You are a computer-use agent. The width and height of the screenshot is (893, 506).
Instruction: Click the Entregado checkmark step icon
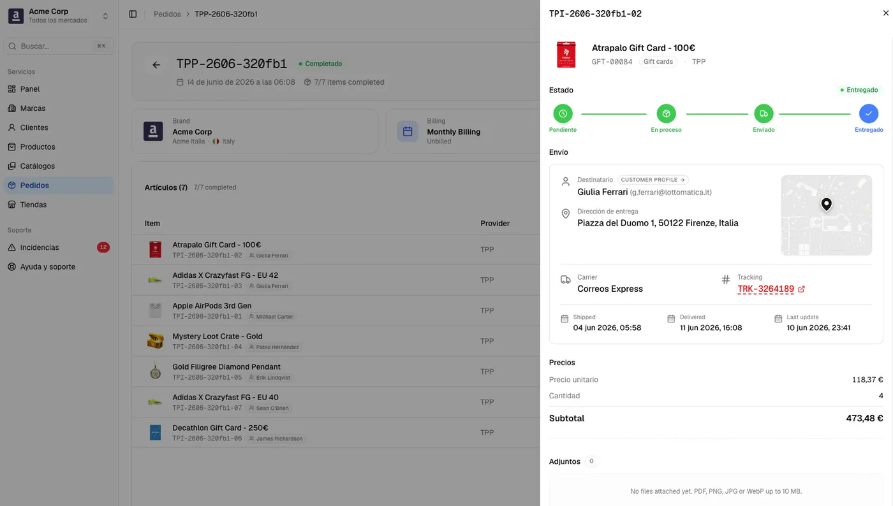[869, 113]
